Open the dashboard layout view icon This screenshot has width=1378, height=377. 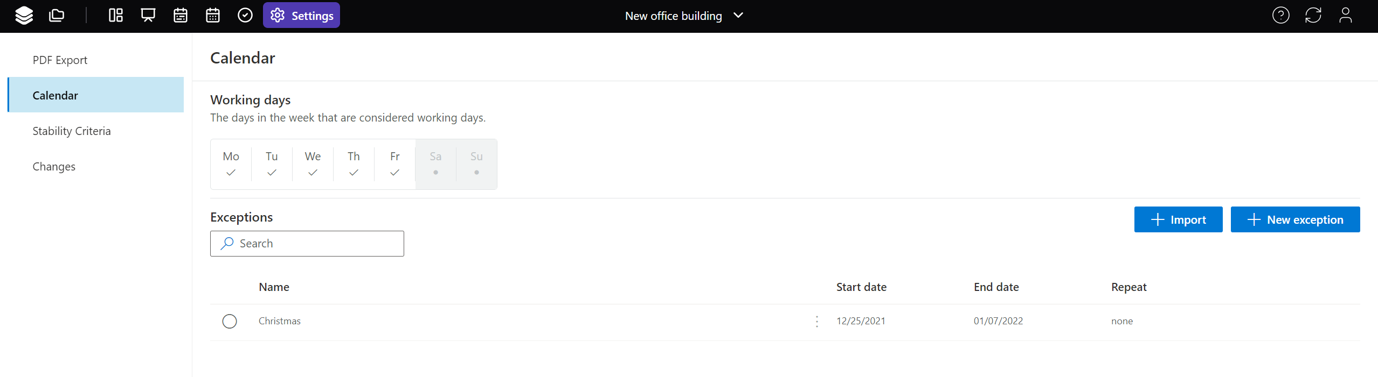coord(116,16)
